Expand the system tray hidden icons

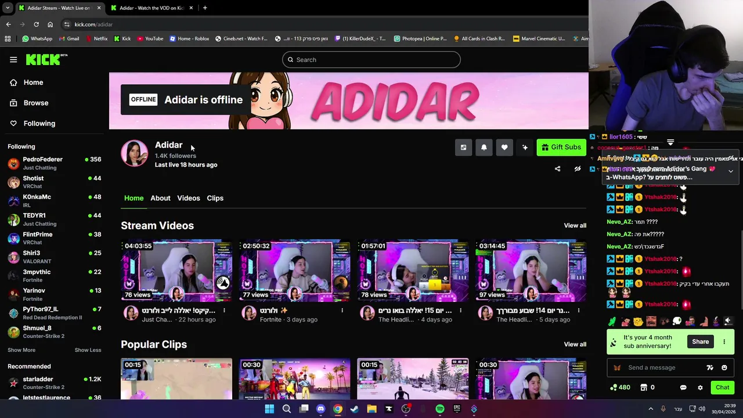click(650, 409)
